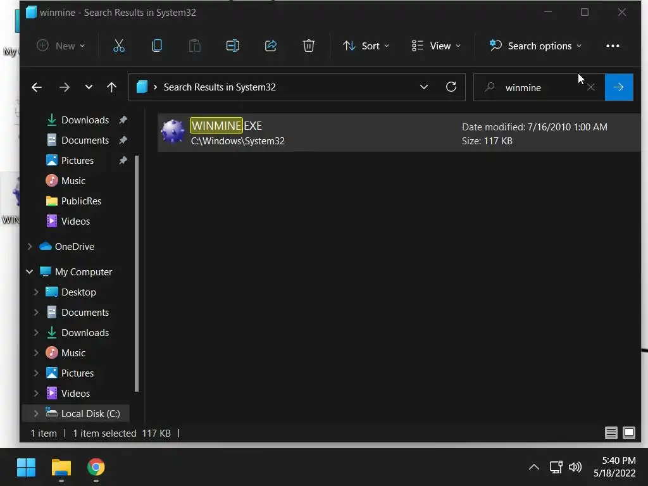This screenshot has height=486, width=648.
Task: Select Local Disk (C:) in sidebar
Action: click(90, 414)
